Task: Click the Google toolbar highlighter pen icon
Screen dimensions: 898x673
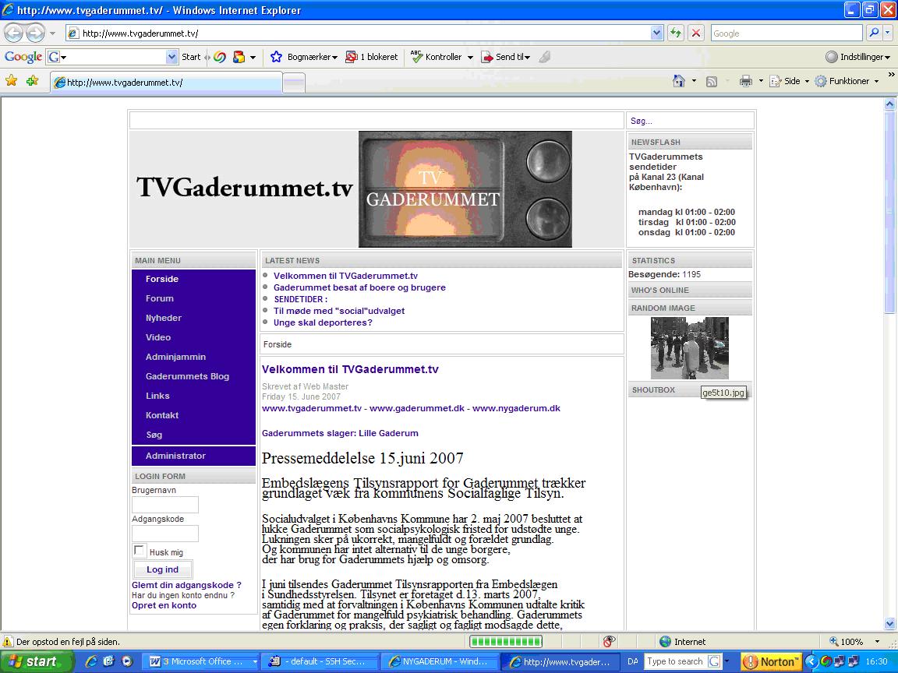Action: [545, 57]
